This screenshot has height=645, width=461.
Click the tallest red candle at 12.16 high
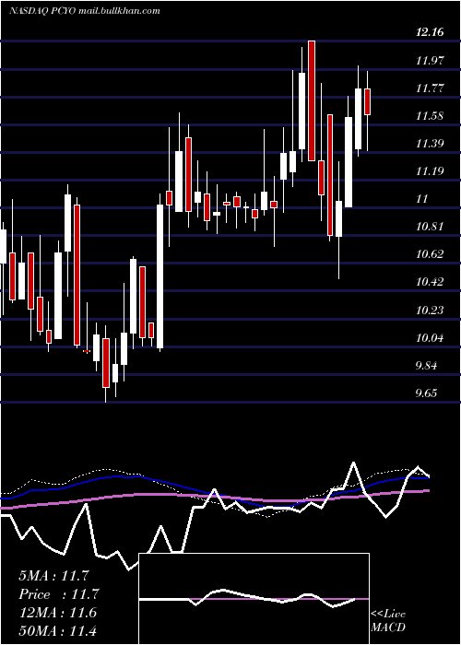(x=312, y=100)
